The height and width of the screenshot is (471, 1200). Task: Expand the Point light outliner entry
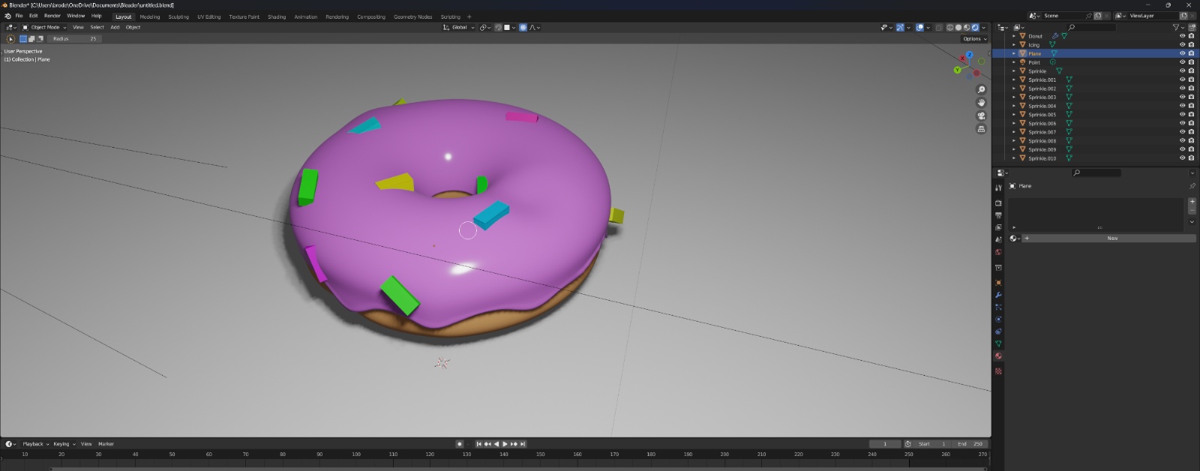[x=1014, y=62]
